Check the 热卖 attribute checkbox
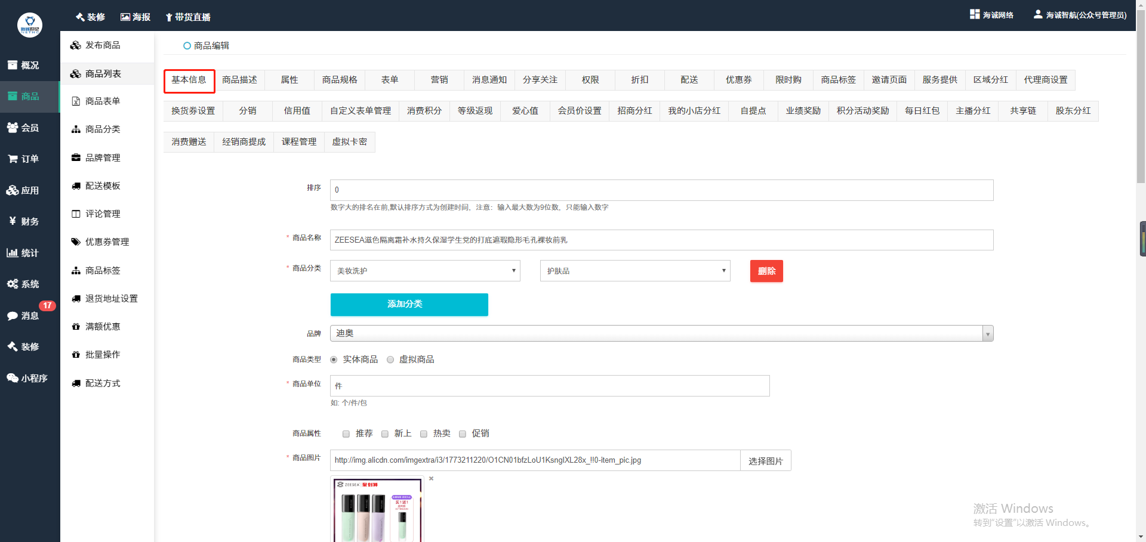This screenshot has width=1146, height=542. (424, 434)
